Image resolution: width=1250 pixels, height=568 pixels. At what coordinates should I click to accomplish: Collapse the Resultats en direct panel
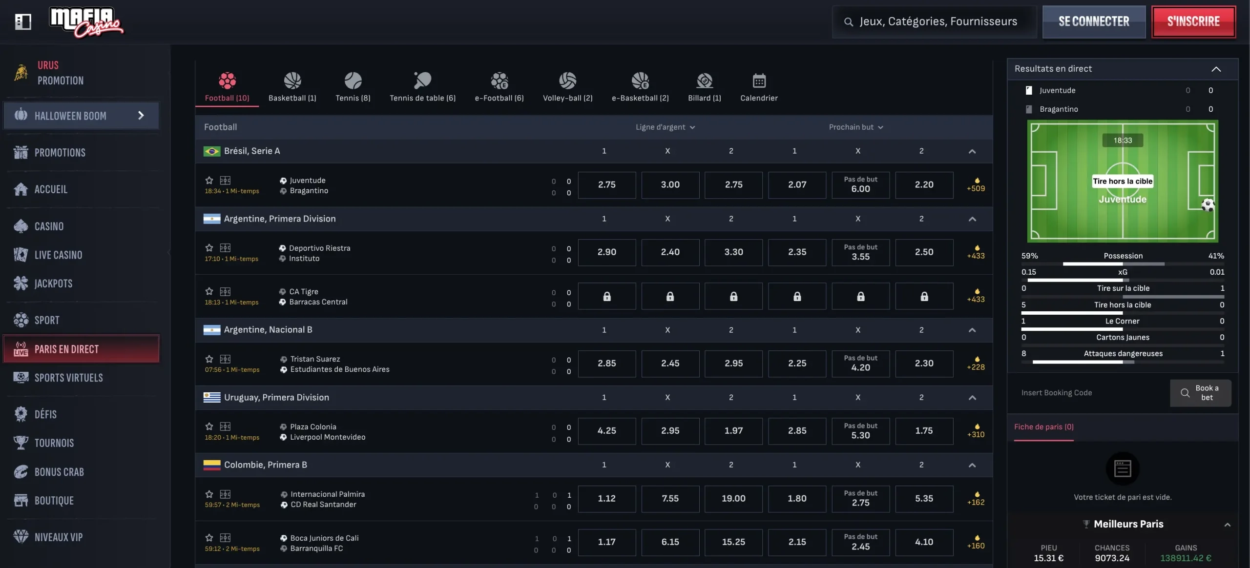coord(1216,69)
